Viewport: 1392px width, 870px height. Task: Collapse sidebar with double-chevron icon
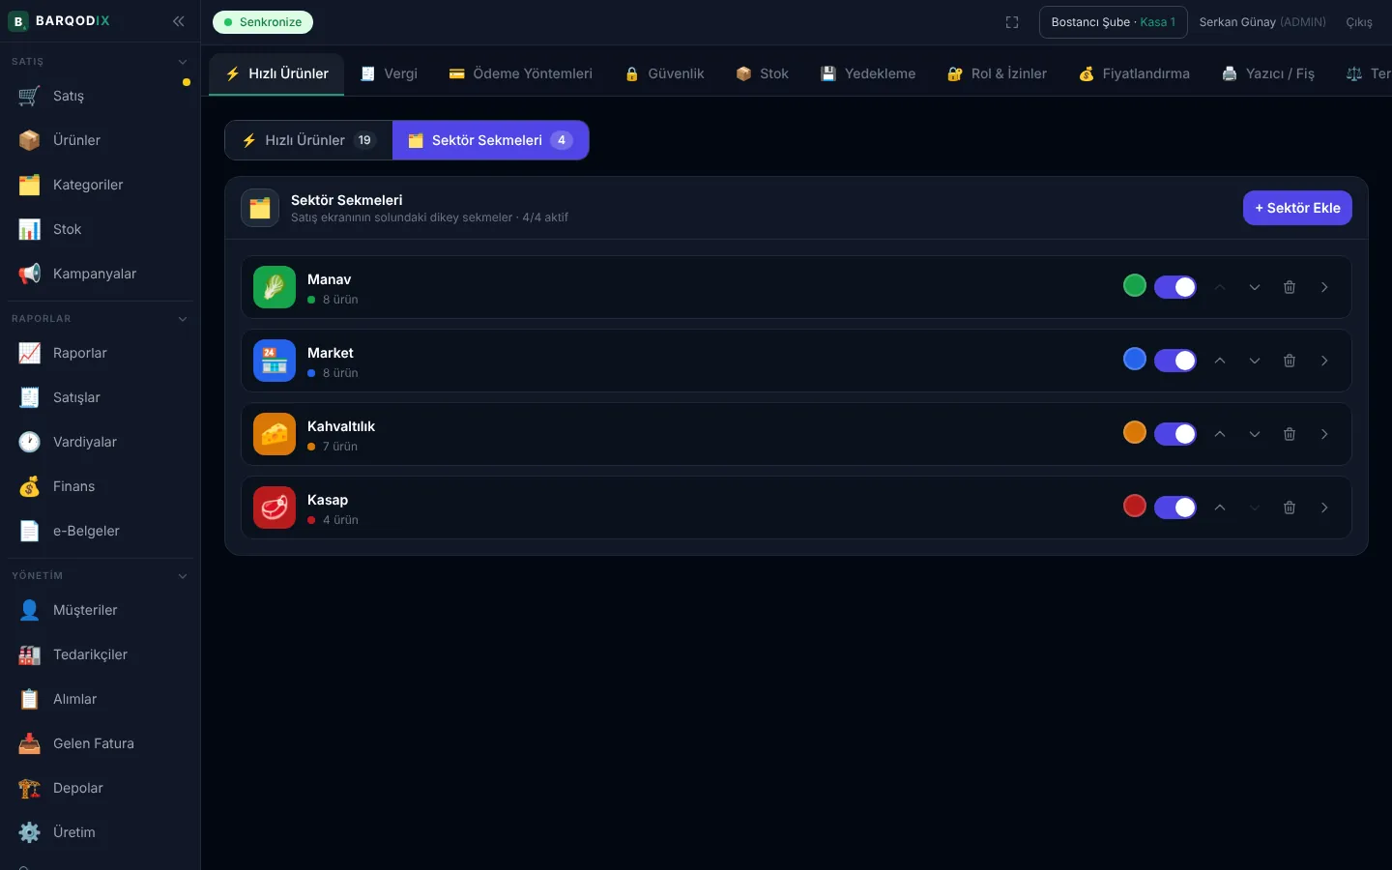(179, 21)
